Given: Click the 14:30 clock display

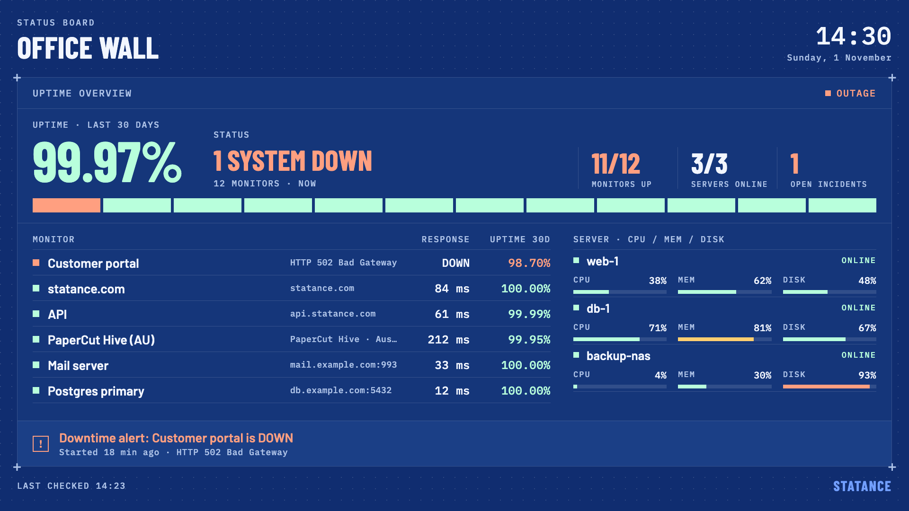Looking at the screenshot, I should (x=854, y=36).
